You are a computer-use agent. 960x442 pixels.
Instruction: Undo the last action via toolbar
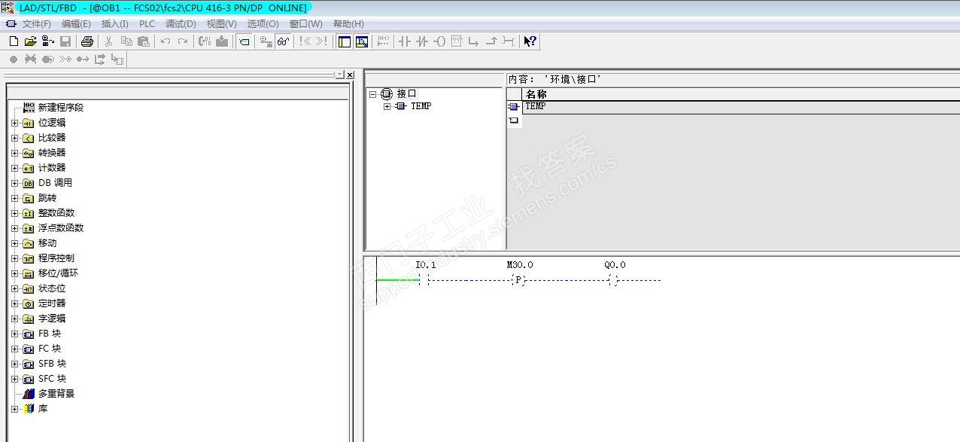[166, 41]
